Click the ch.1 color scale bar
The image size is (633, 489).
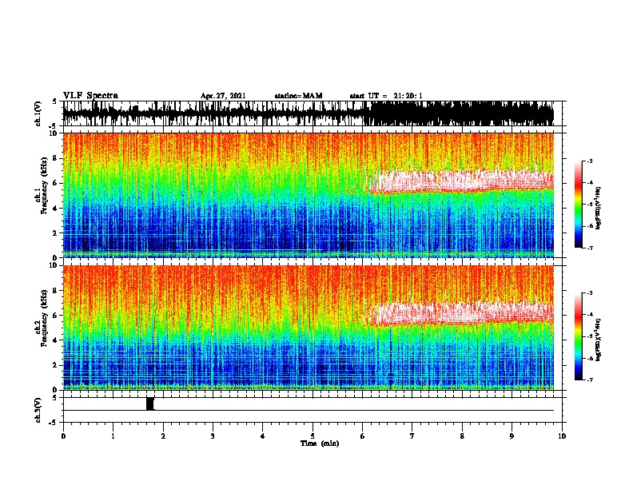click(579, 205)
